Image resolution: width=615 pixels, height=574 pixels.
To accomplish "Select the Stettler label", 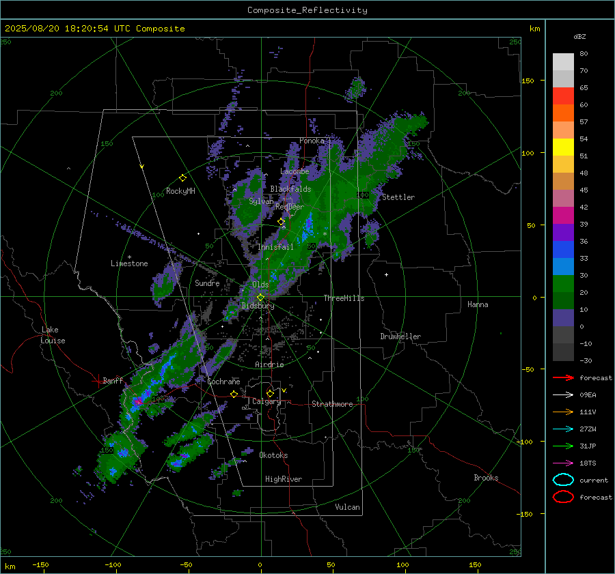I will tap(398, 197).
